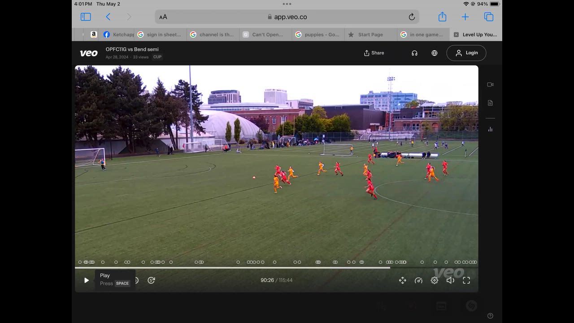574x323 pixels.
Task: Open the video camera panel in sidebar
Action: coord(490,85)
